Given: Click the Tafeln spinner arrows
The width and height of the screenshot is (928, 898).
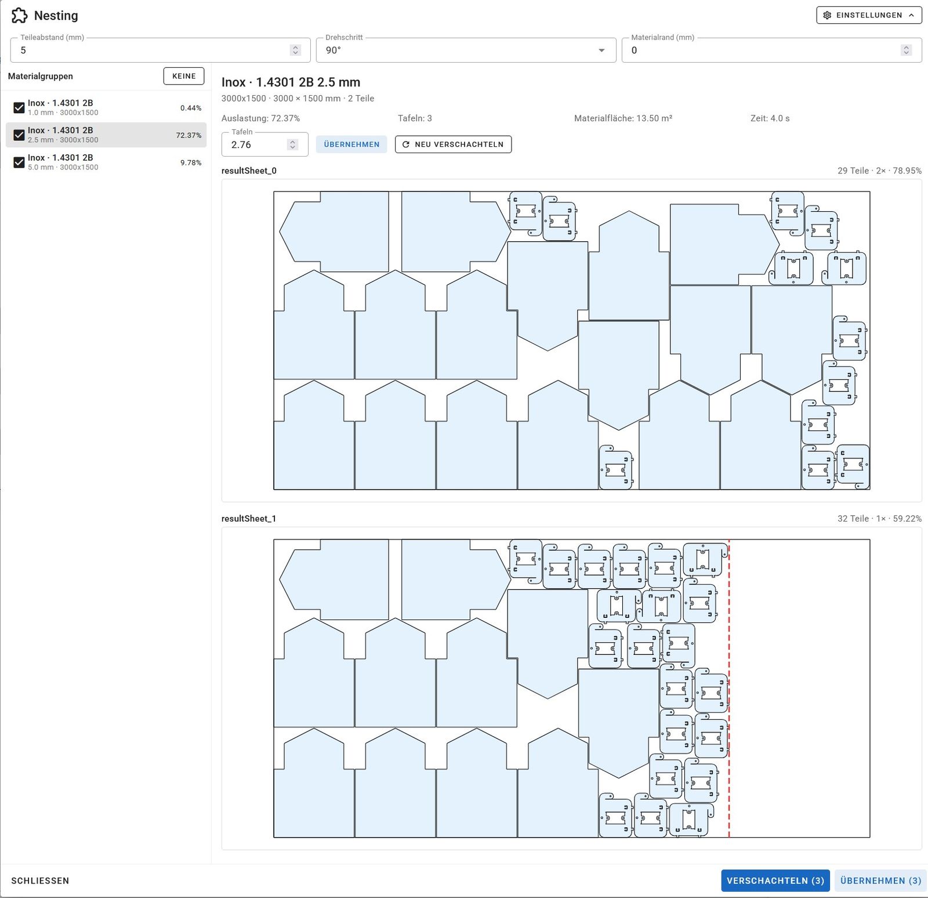Looking at the screenshot, I should (x=292, y=144).
